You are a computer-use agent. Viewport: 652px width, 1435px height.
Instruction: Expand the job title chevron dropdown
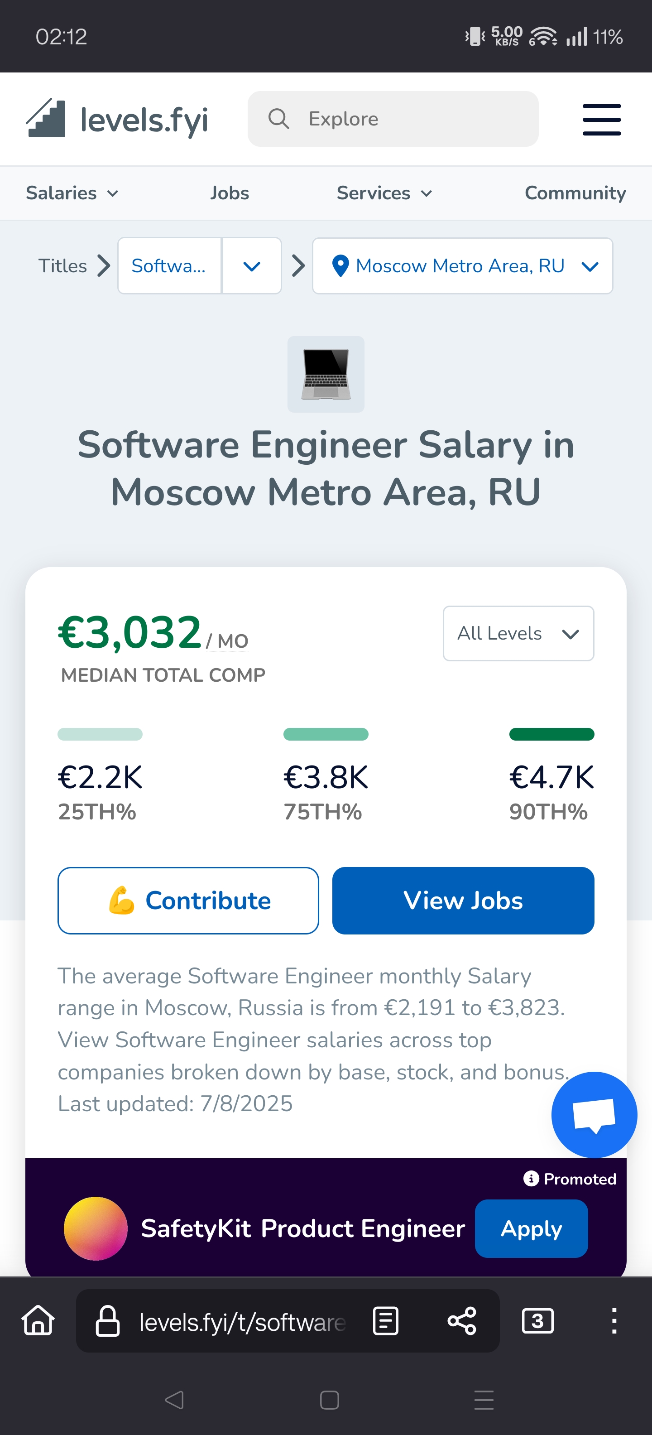tap(252, 266)
